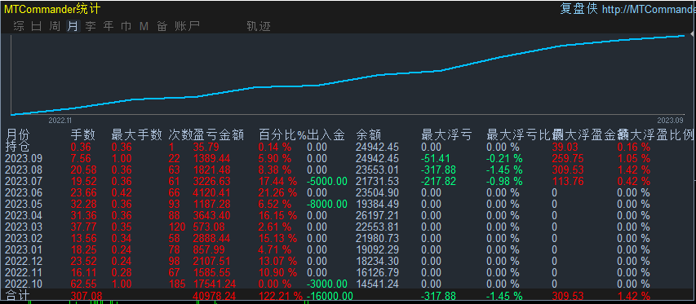Click the floating loss -51.41
Image resolution: width=696 pixels, height=304 pixels.
[436, 158]
